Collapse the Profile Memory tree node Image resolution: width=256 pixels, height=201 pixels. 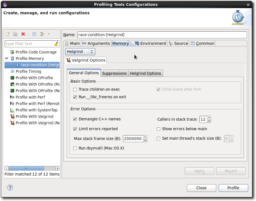(x=7, y=59)
